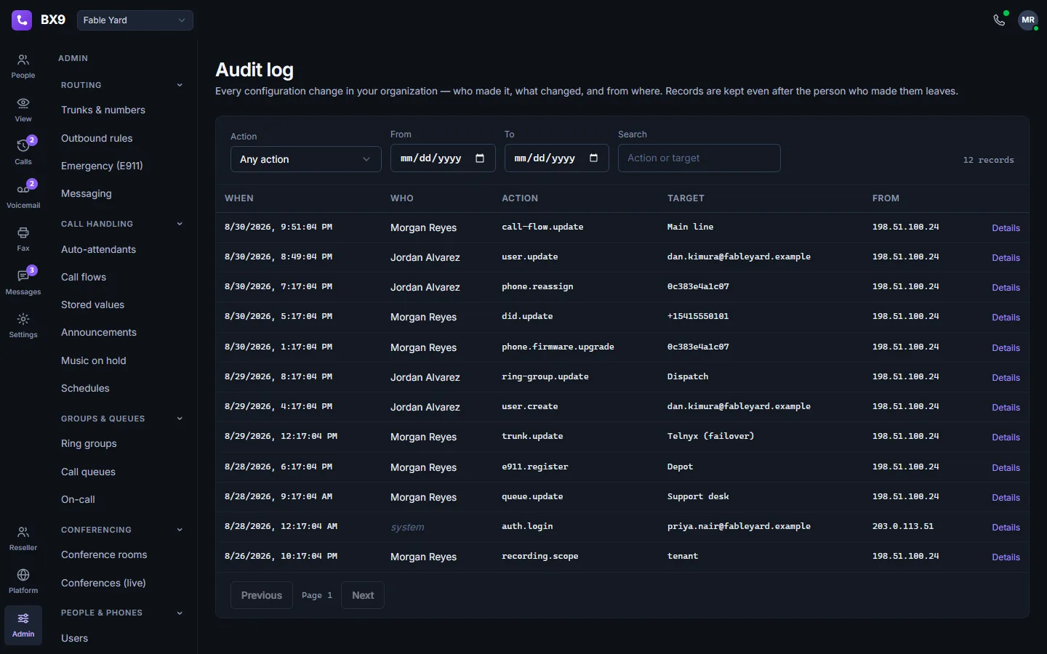The width and height of the screenshot is (1047, 654).
Task: Open Schedules page
Action: pyautogui.click(x=85, y=388)
